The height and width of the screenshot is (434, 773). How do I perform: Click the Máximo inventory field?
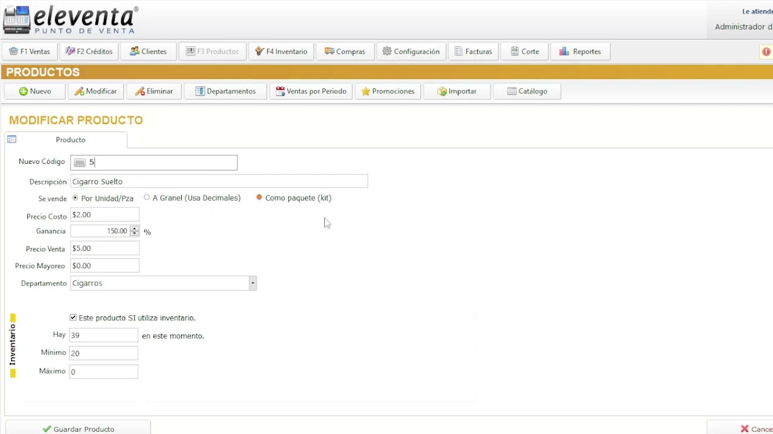103,372
